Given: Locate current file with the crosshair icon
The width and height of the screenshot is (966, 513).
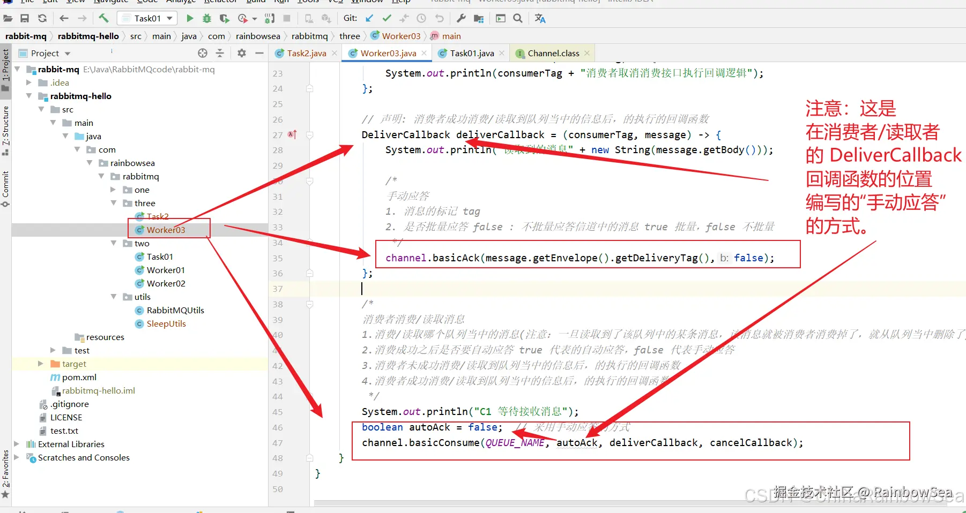Looking at the screenshot, I should [203, 53].
